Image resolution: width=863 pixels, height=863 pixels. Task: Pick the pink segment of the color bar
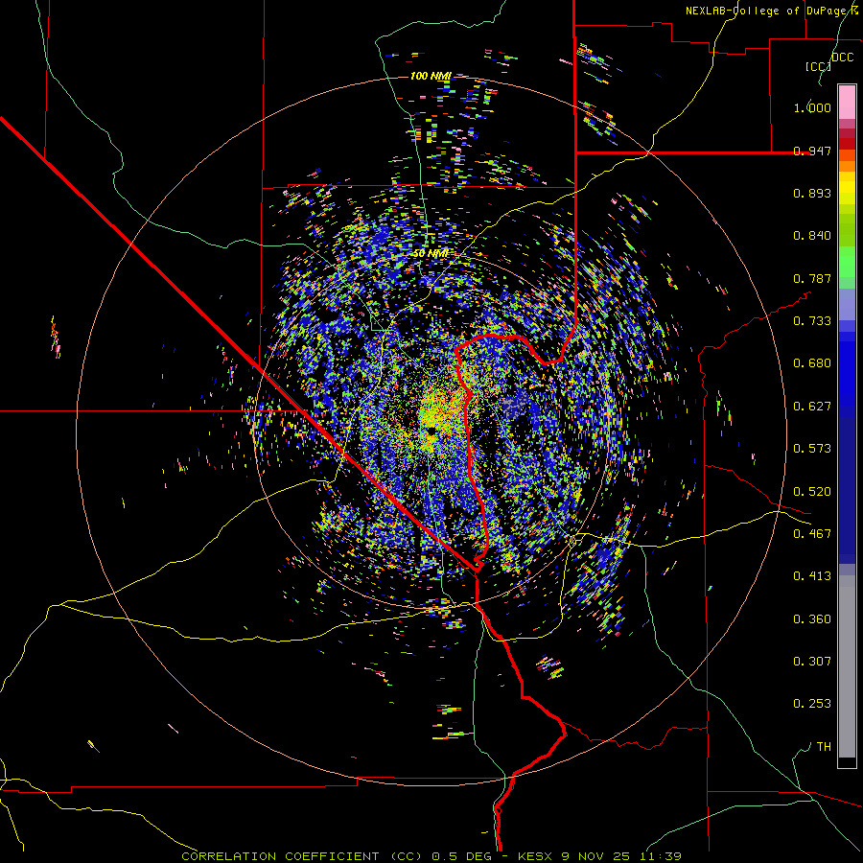click(x=847, y=102)
